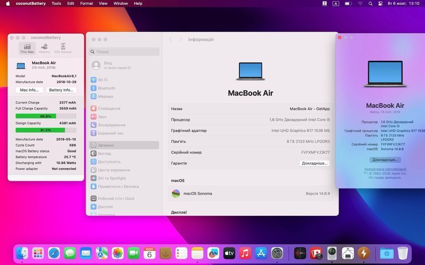Viewport: 425px width, 265px height.
Task: Open Звук sound settings
Action: 124,117
